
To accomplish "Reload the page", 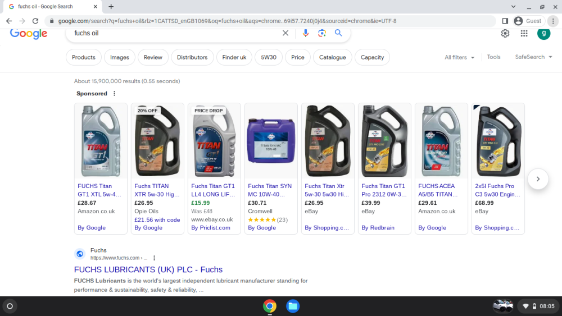I will (x=35, y=21).
